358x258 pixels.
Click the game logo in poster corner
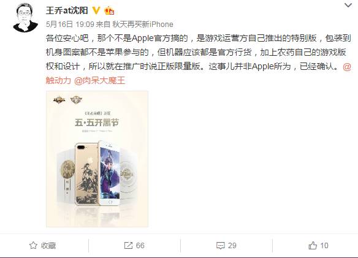coord(59,100)
